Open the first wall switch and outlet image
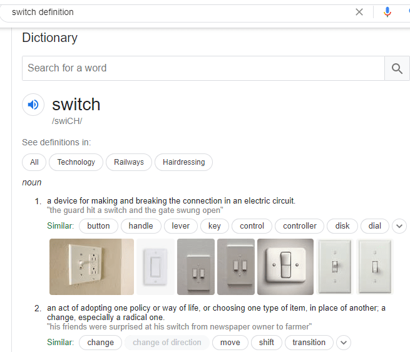The width and height of the screenshot is (410, 352). [91, 266]
